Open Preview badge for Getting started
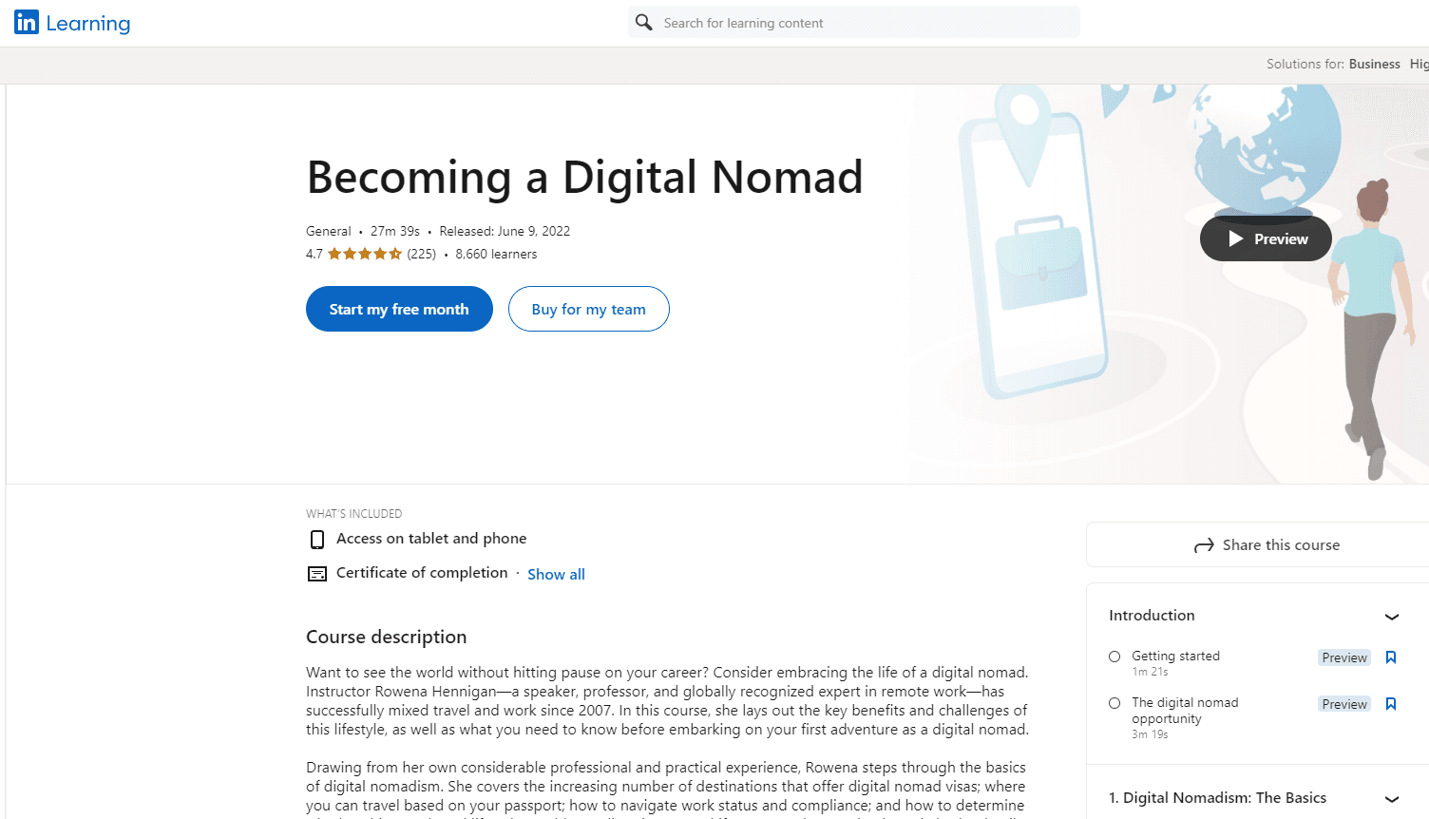 (x=1344, y=657)
